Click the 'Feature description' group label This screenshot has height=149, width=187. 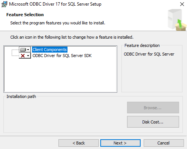pyautogui.click(x=142, y=45)
